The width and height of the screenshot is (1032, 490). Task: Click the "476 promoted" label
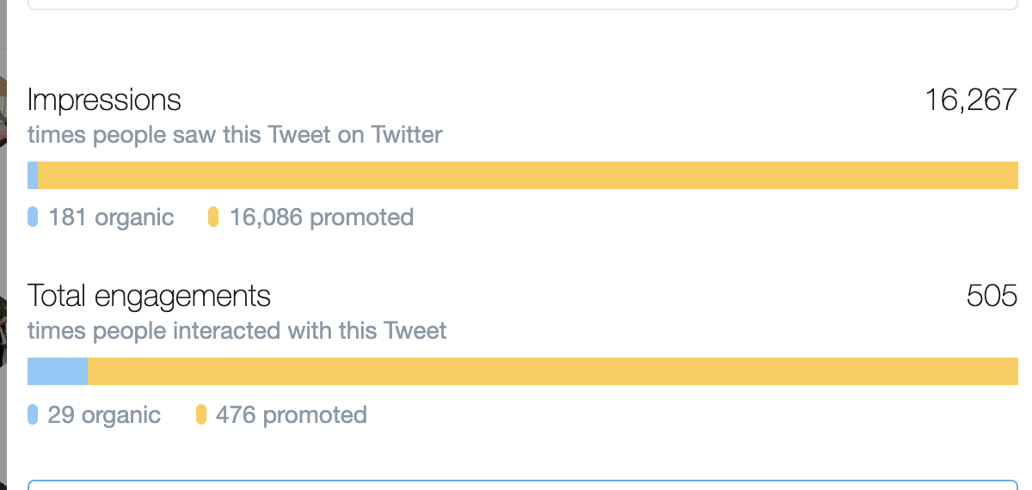[x=292, y=415]
